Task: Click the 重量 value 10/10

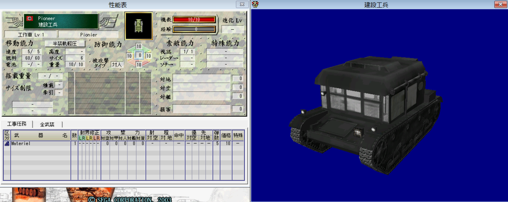Action: [76, 64]
